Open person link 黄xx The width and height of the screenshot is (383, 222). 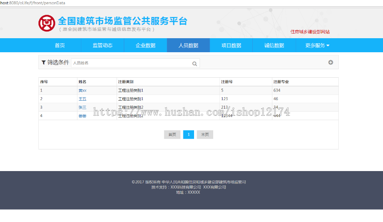(x=82, y=90)
